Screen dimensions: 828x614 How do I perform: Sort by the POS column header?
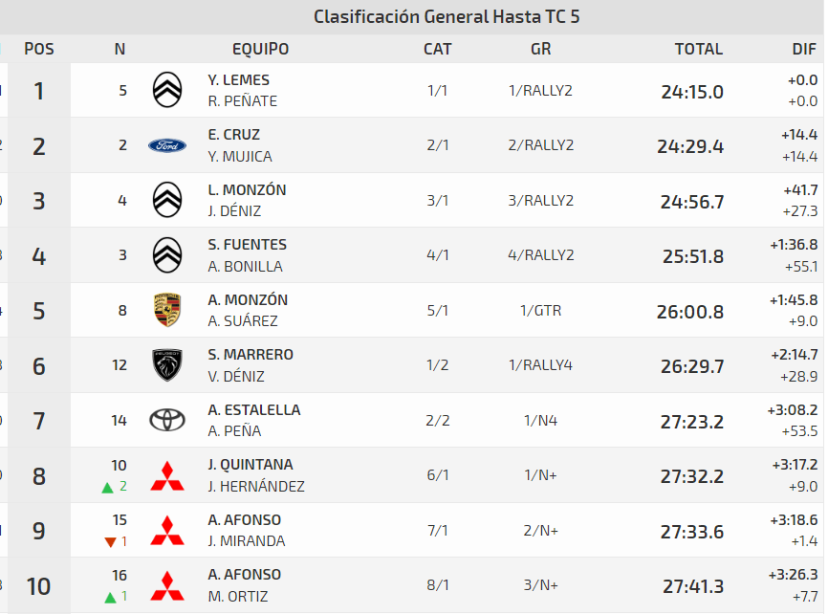pos(39,49)
